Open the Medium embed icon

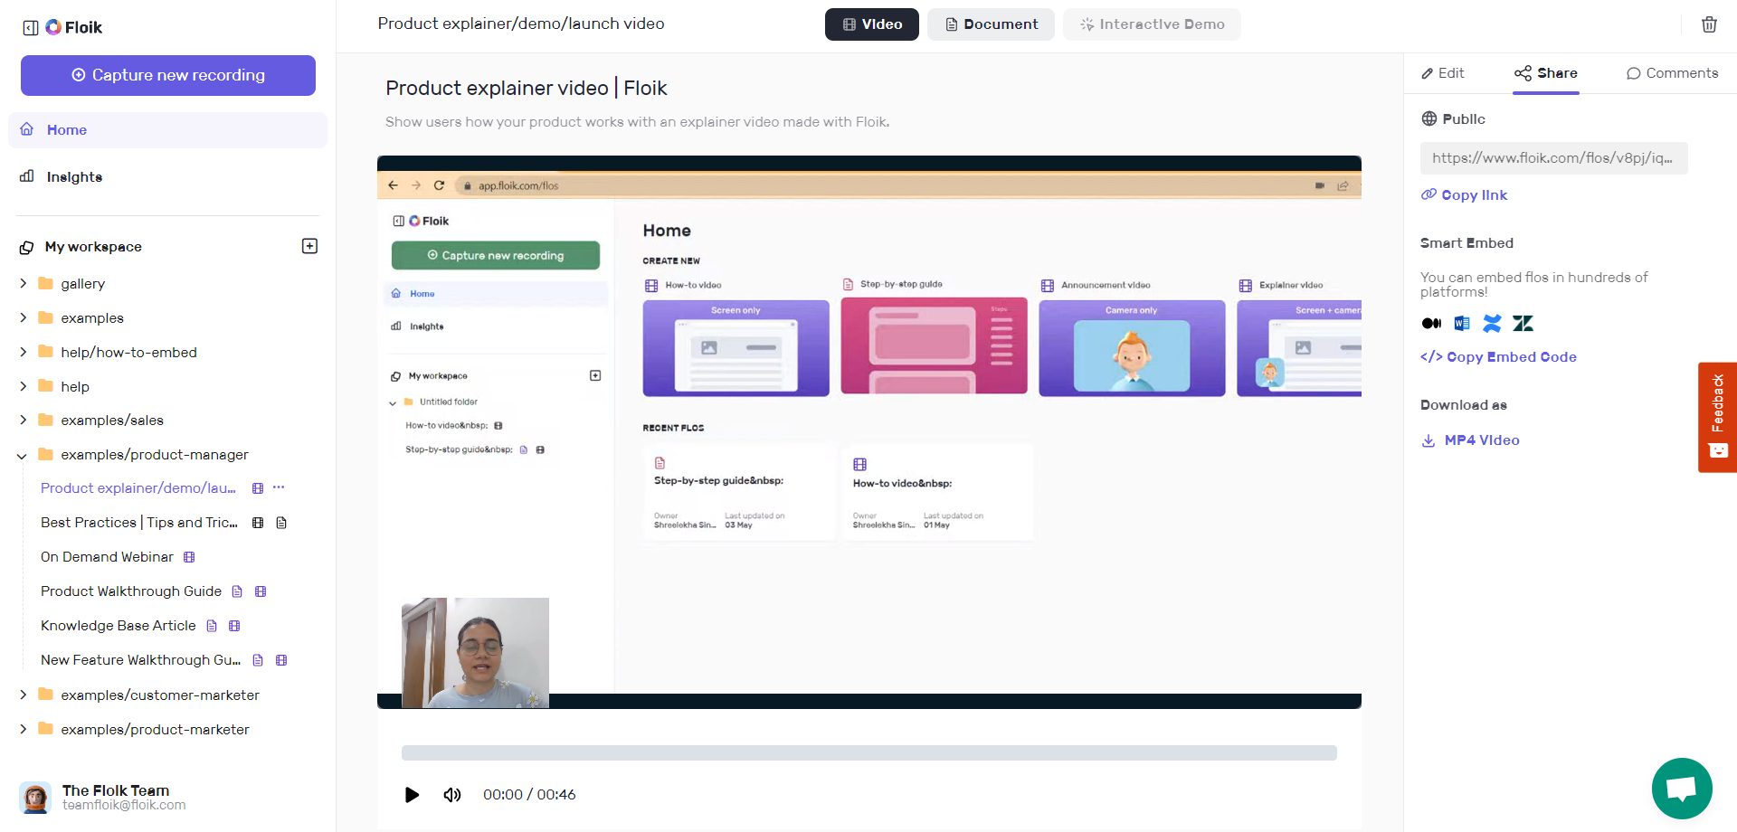(1431, 323)
